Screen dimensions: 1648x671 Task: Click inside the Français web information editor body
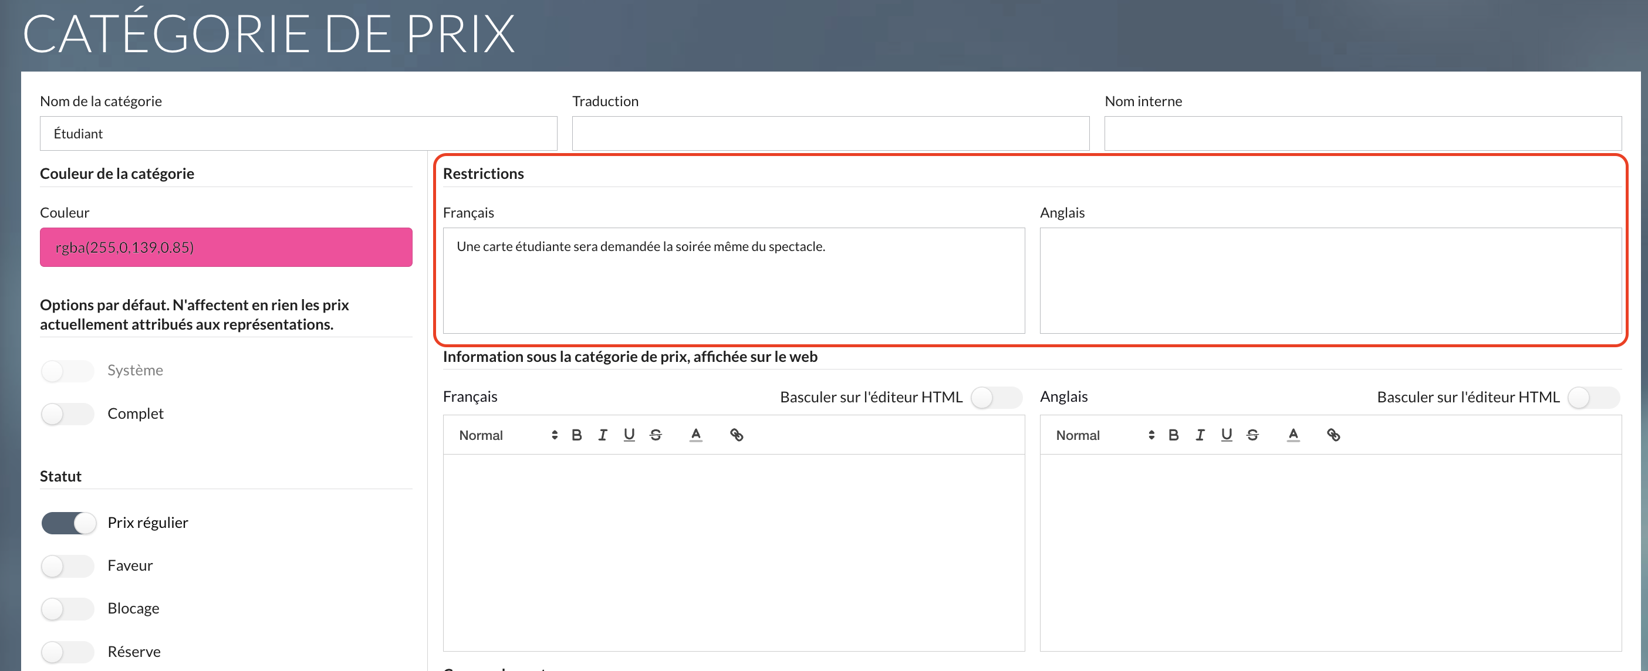[x=734, y=553]
